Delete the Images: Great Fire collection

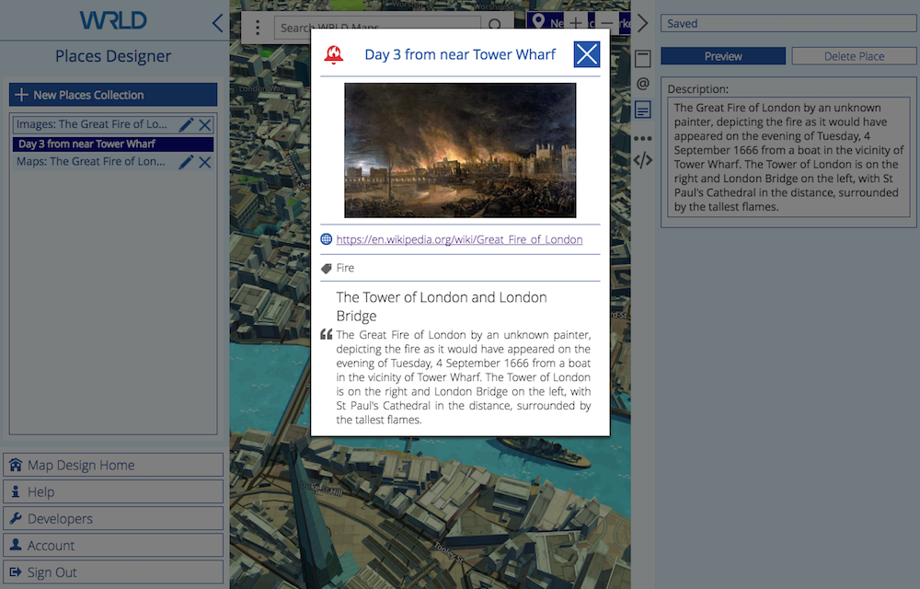pyautogui.click(x=205, y=124)
